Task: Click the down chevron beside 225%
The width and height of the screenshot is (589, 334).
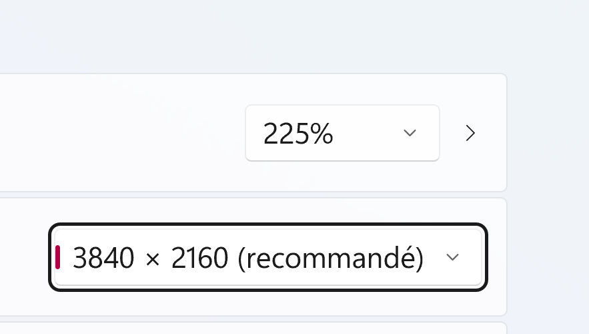Action: pyautogui.click(x=410, y=133)
